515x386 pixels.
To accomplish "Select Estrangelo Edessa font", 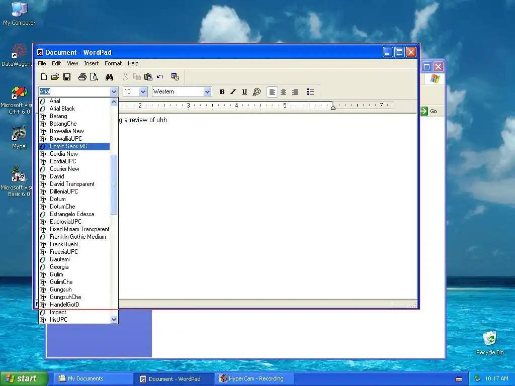I will point(74,214).
